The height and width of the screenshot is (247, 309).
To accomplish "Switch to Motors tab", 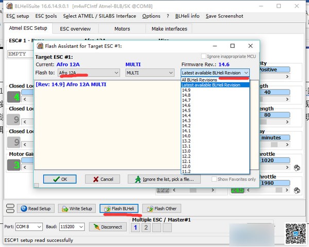I will pos(122,29).
